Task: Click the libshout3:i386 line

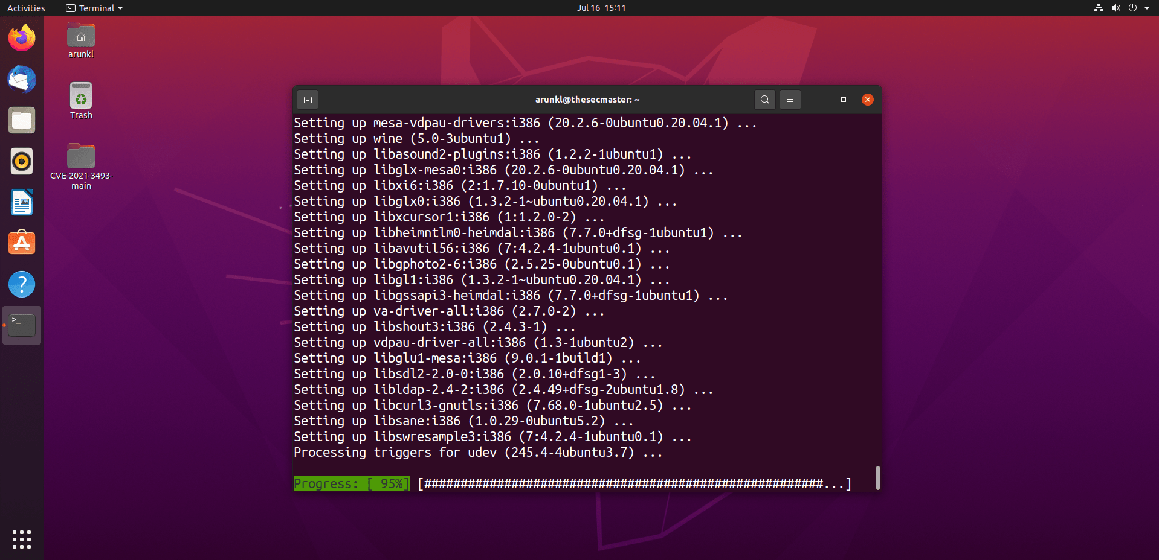Action: [435, 326]
